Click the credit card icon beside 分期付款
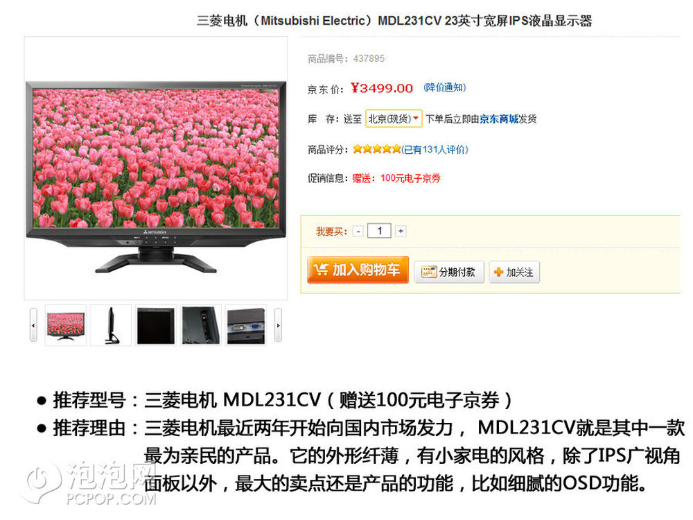 click(x=428, y=272)
